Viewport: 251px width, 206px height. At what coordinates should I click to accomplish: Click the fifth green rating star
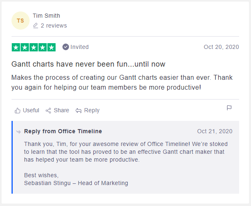click(x=51, y=47)
